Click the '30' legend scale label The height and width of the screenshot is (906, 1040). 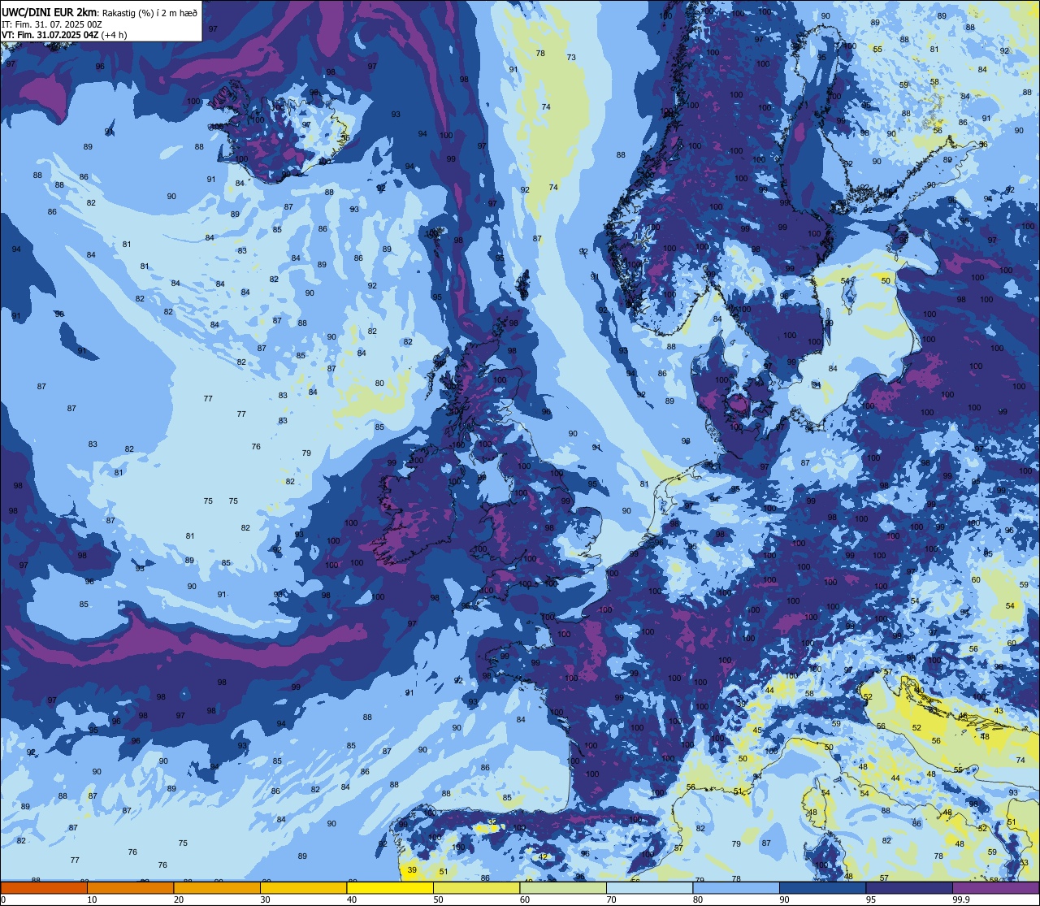pyautogui.click(x=265, y=899)
